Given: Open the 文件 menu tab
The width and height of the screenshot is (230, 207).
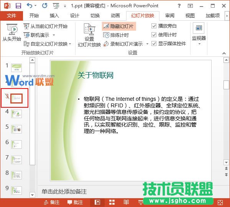Looking at the screenshot, I should (x=12, y=16).
